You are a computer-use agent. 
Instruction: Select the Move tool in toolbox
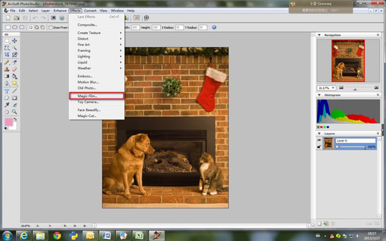(15, 41)
